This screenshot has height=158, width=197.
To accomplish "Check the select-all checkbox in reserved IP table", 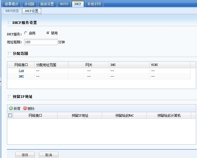I will point(10,115).
